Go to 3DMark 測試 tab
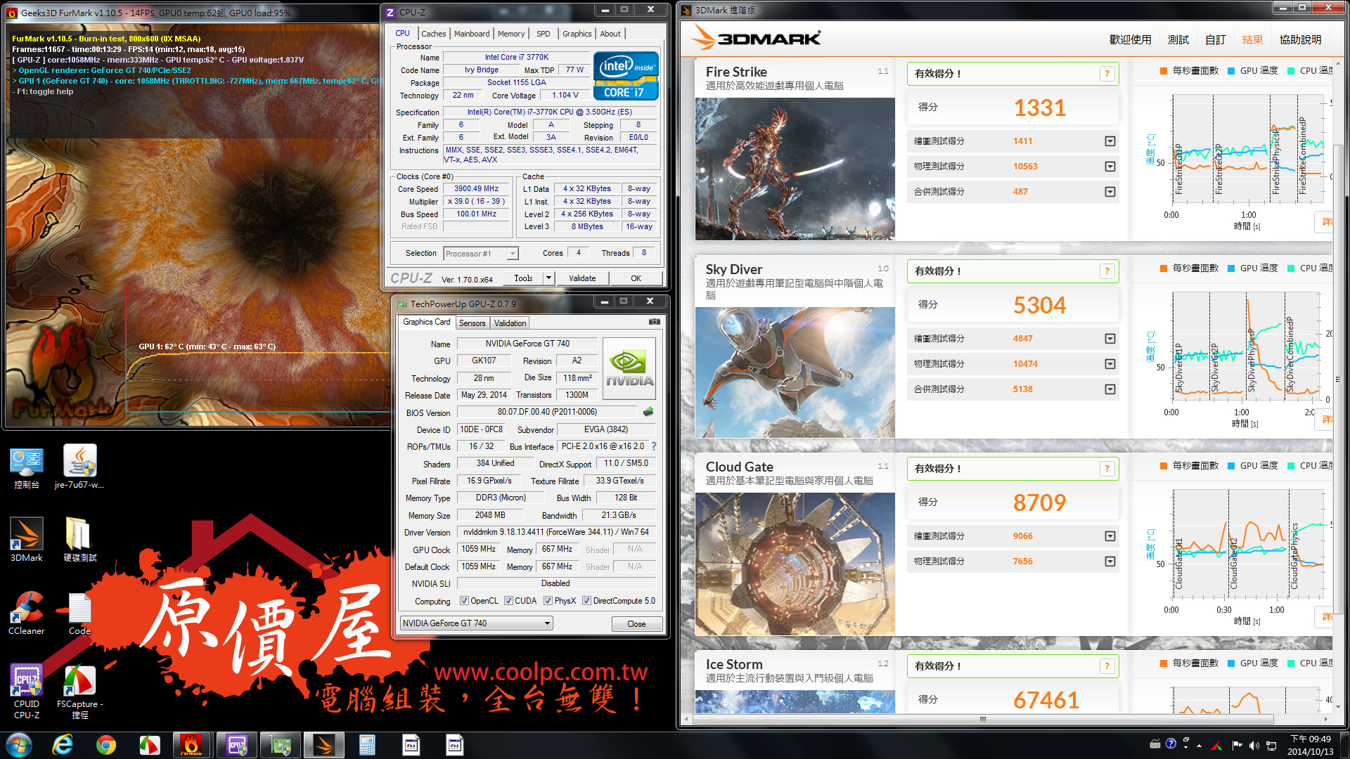Viewport: 1350px width, 759px height. coord(1178,40)
